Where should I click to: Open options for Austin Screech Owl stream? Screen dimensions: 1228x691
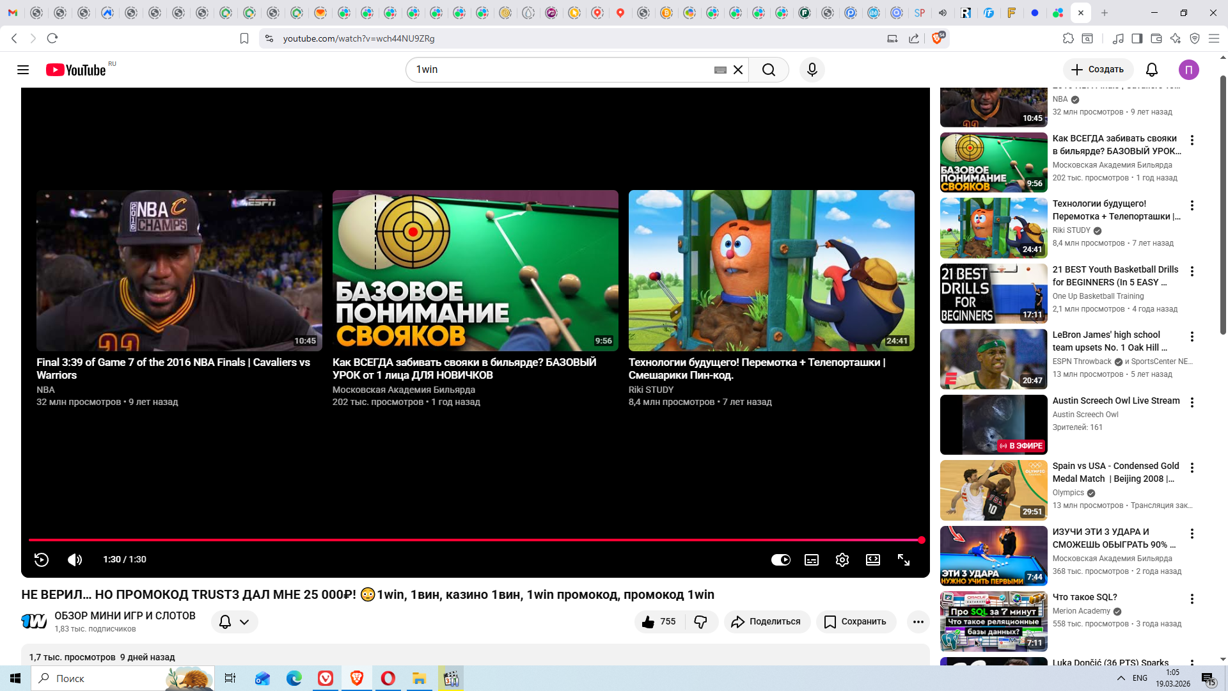tap(1192, 402)
